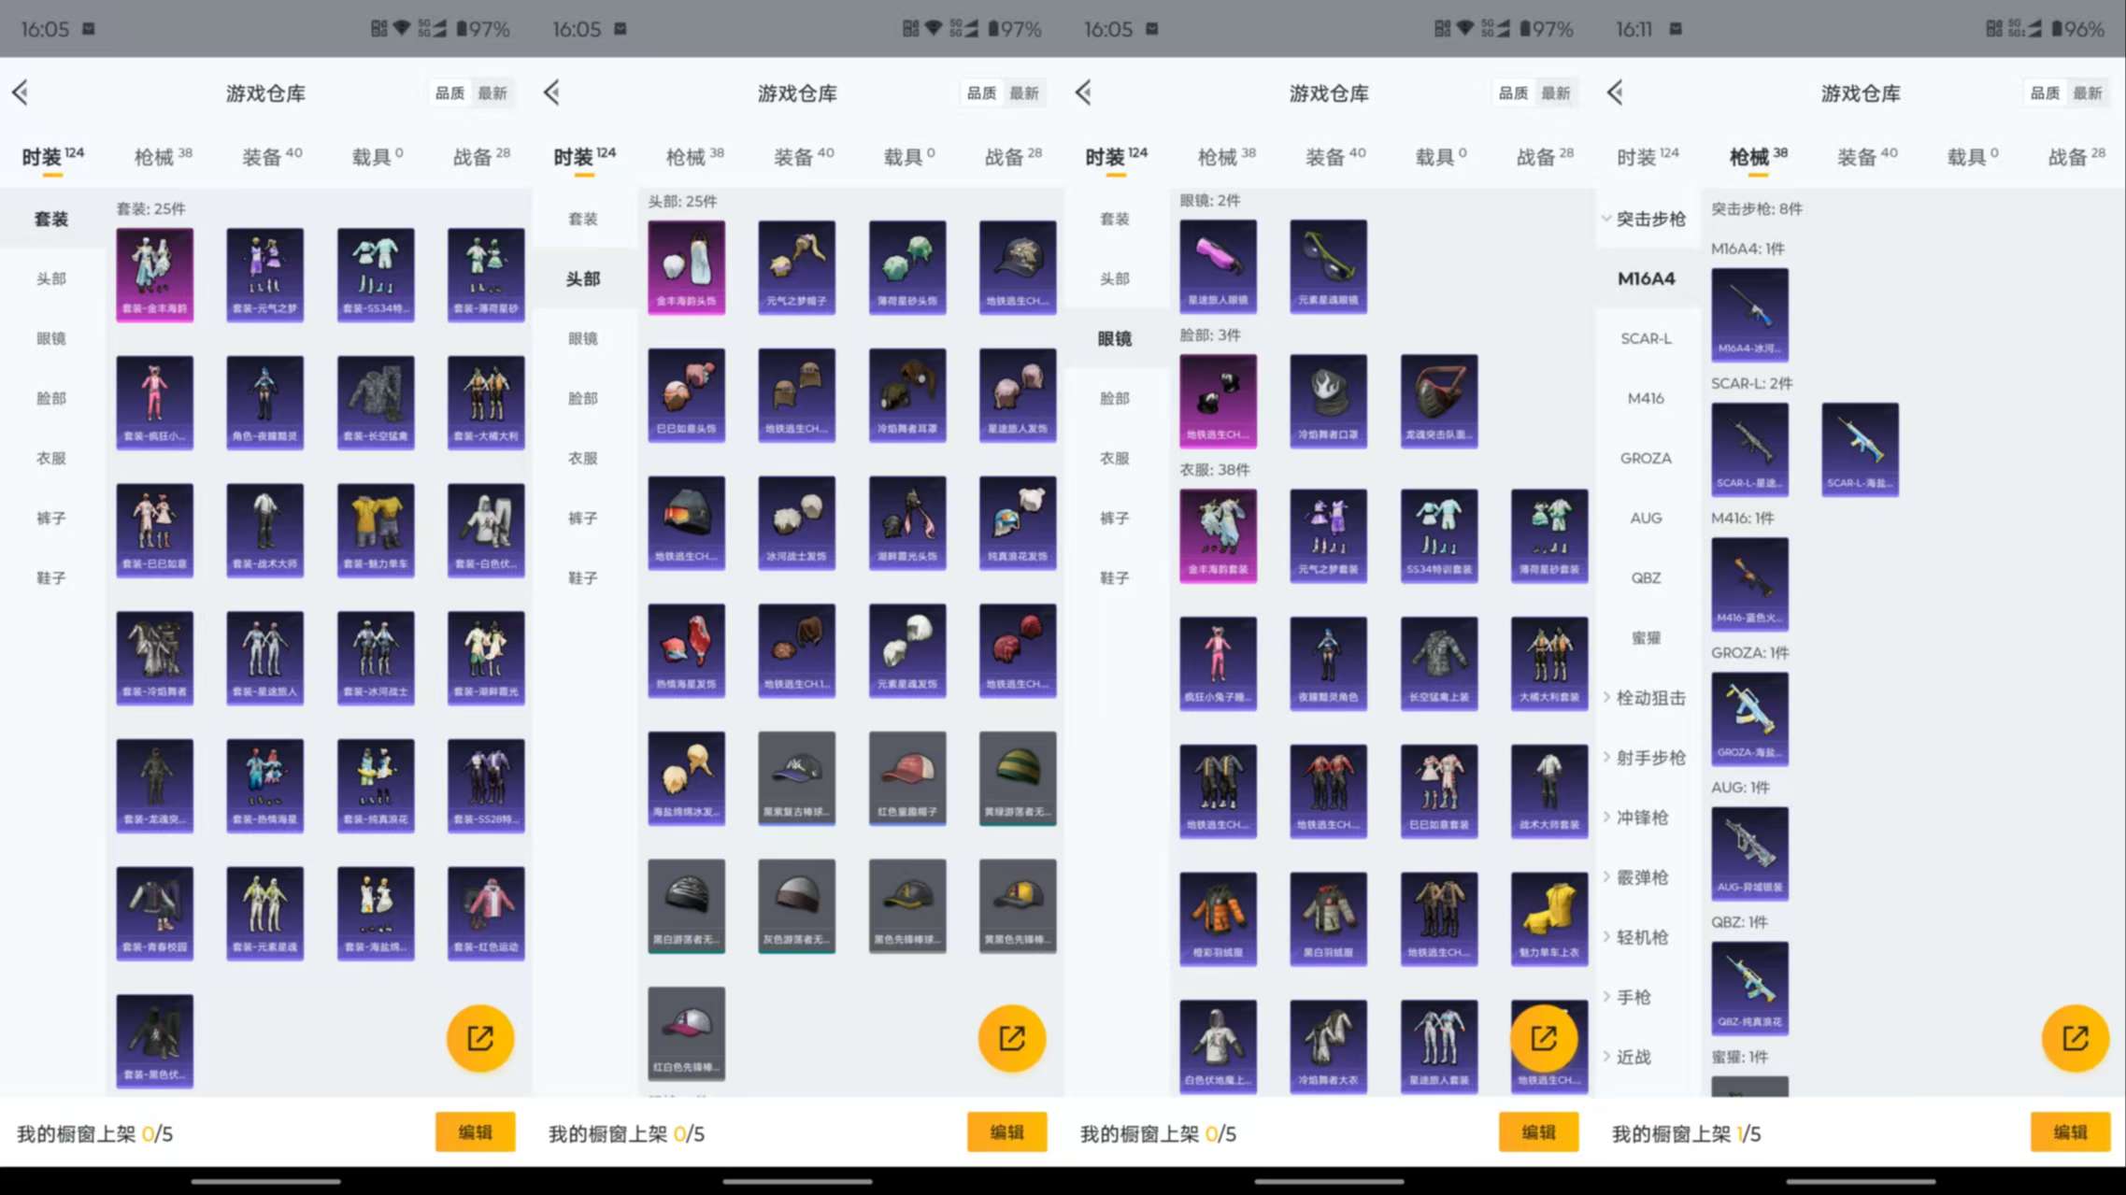Go back using the back arrow
Screen dimensions: 2126x1195
click(21, 92)
